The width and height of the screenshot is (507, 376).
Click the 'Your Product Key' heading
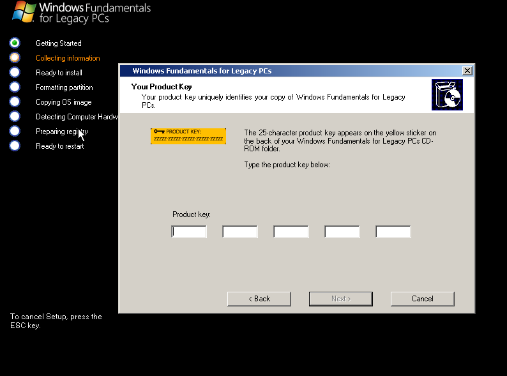162,87
